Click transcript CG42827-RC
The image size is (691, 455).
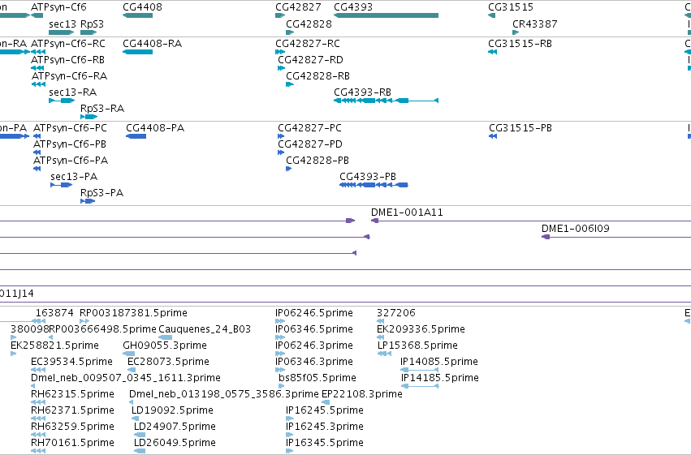pos(308,44)
